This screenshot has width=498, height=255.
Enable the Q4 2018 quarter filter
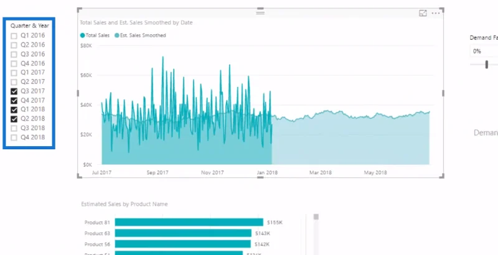click(14, 137)
